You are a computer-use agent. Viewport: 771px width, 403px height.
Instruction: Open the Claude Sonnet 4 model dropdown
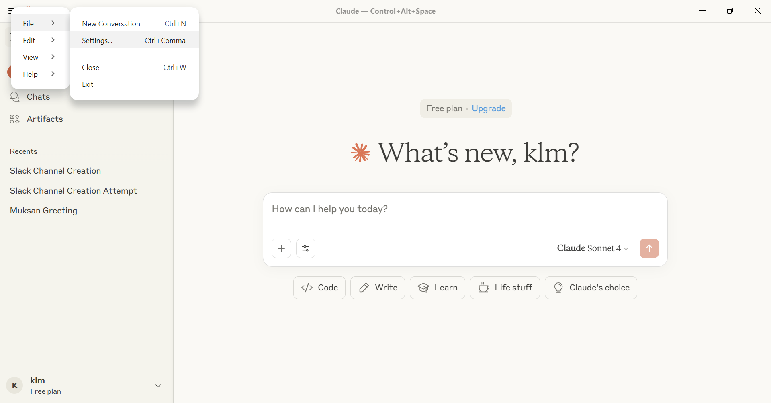coord(593,248)
